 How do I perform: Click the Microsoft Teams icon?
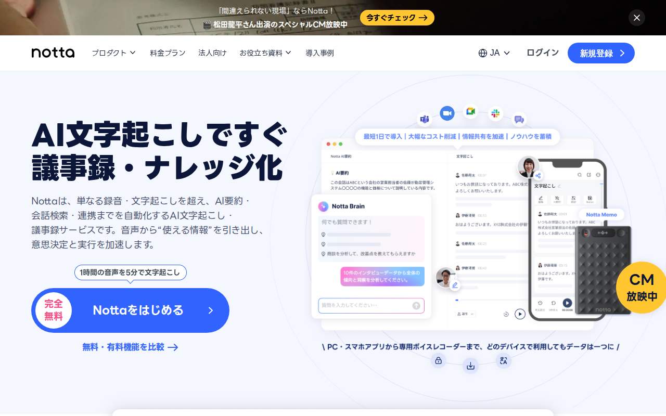click(x=425, y=120)
